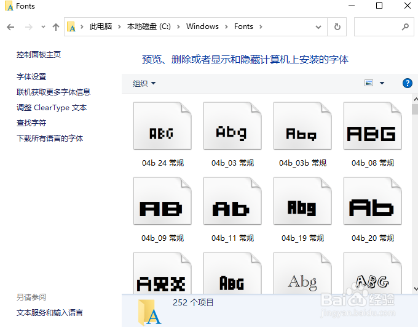The height and width of the screenshot is (327, 418).
Task: Select third-row font showing AЖЖ pixel glyphs
Action: (x=162, y=273)
